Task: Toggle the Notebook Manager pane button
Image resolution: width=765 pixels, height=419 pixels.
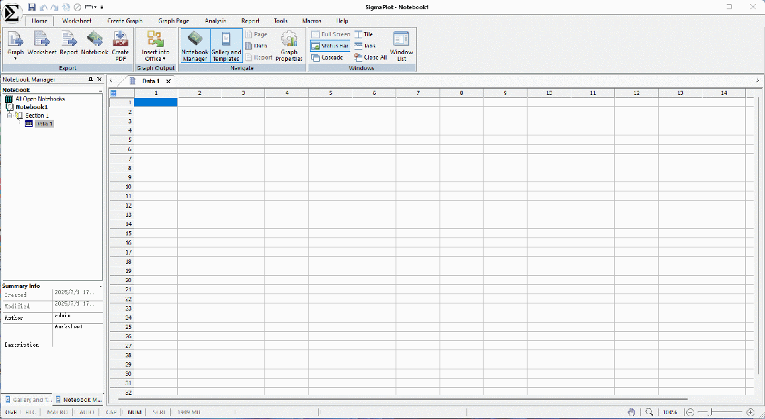Action: (x=195, y=45)
